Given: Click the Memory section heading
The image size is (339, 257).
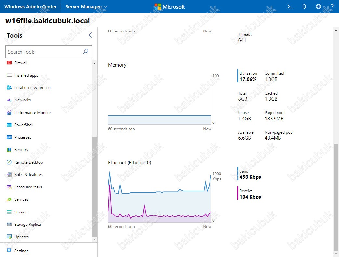Looking at the screenshot, I should [x=117, y=65].
